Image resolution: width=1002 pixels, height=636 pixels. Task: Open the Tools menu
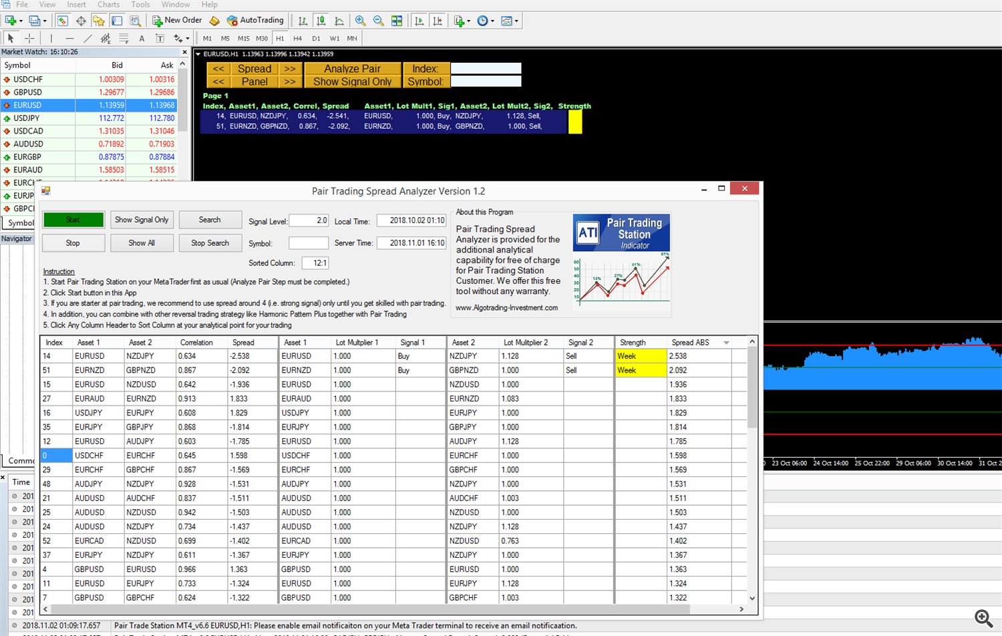pos(140,5)
